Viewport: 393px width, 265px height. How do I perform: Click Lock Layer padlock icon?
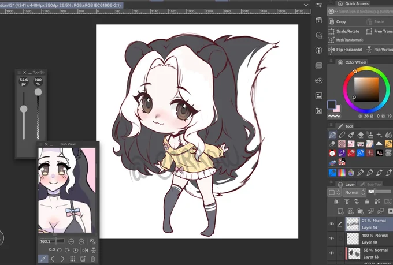(367, 201)
